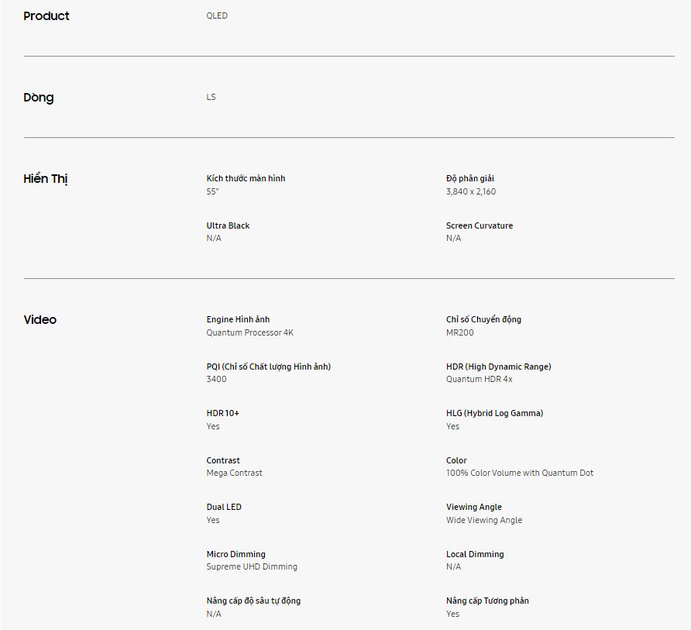The height and width of the screenshot is (630, 691).
Task: Click the Kích thước màn hình label
Action: pos(246,178)
